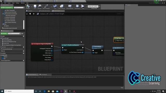The width and height of the screenshot is (166, 93).
Task: Click Clear in the Compiler Results panel
Action: (122, 88)
